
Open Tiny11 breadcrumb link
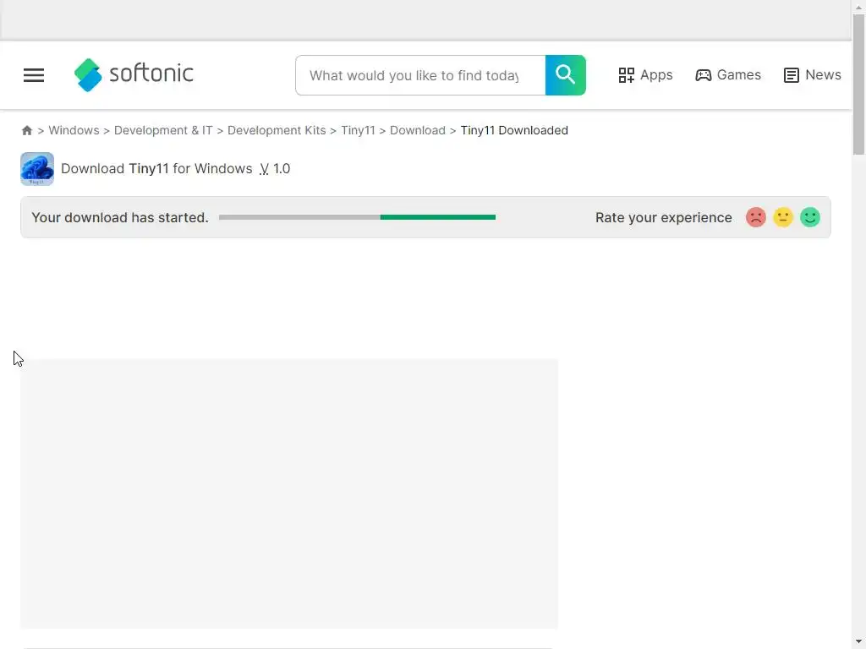click(x=358, y=130)
